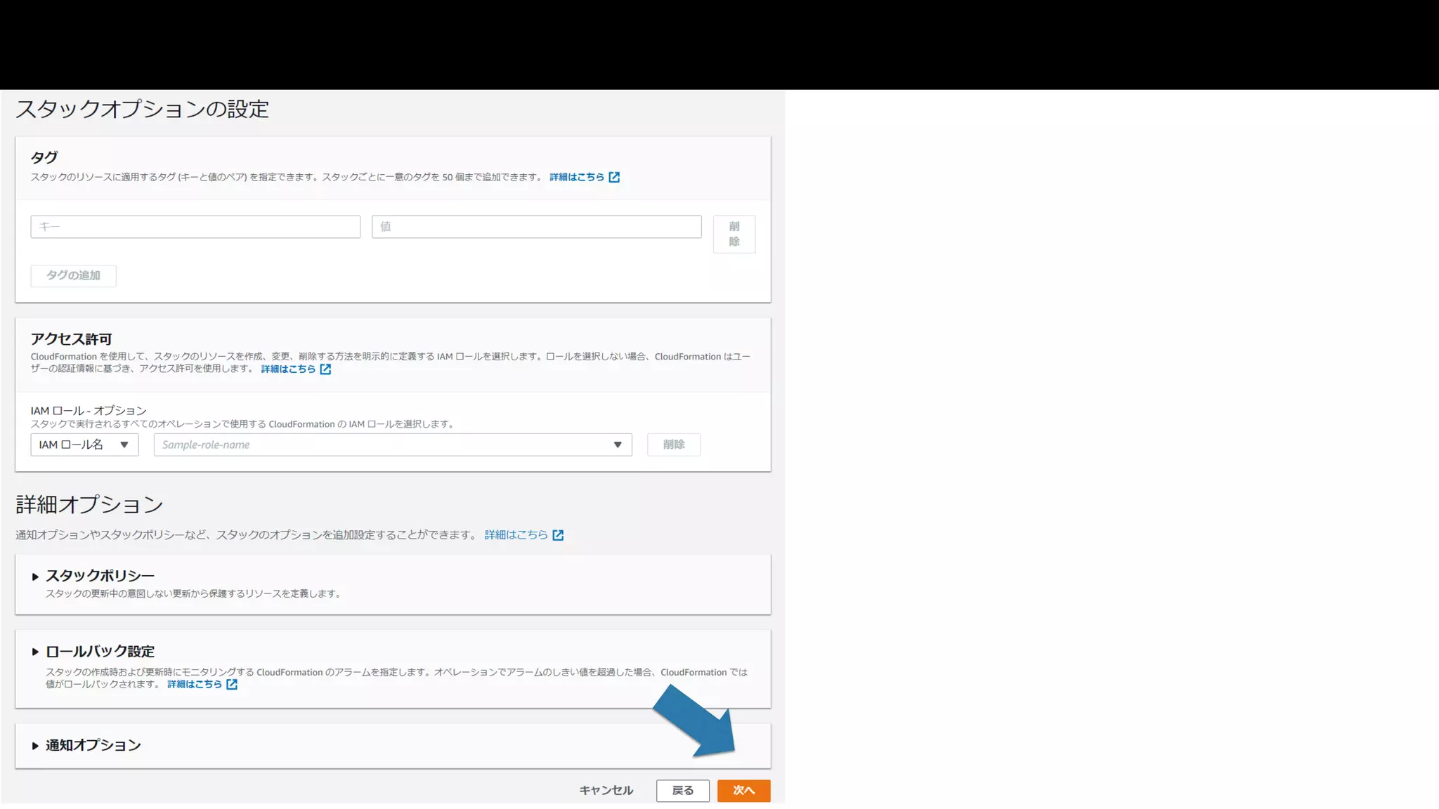Viewport: 1439px width, 809px height.
Task: Click external link icon beside 詳細オプション description
Action: pyautogui.click(x=558, y=535)
